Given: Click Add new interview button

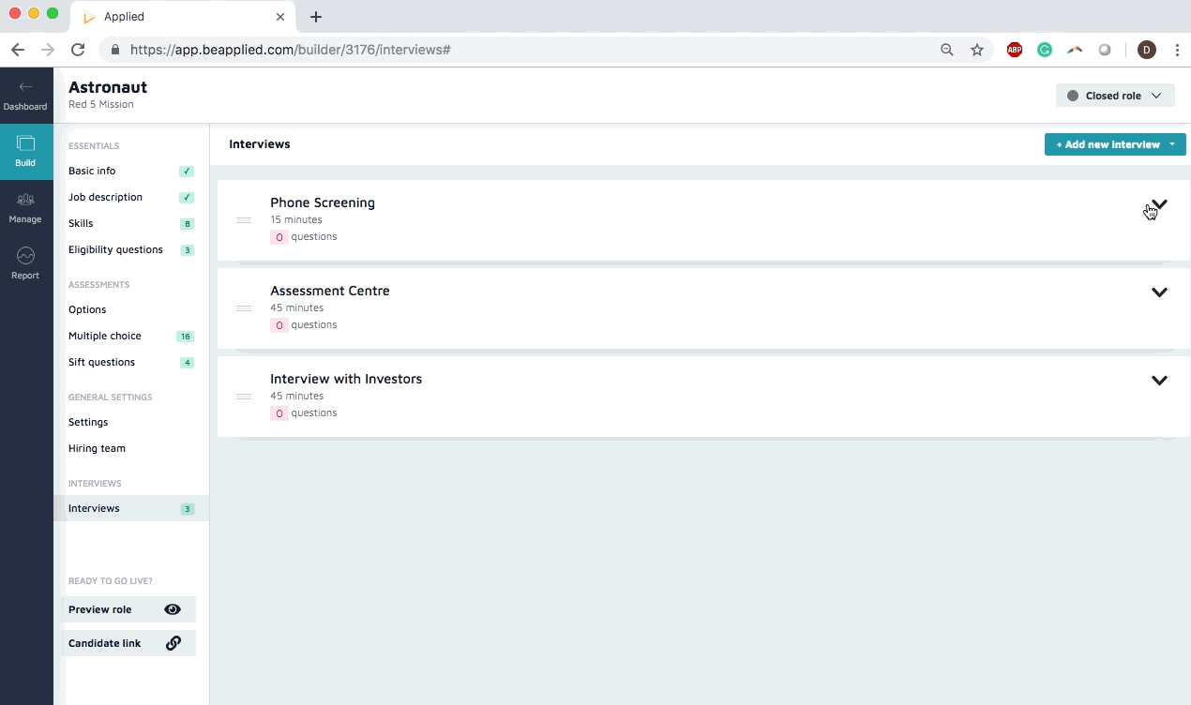Looking at the screenshot, I should (x=1108, y=144).
